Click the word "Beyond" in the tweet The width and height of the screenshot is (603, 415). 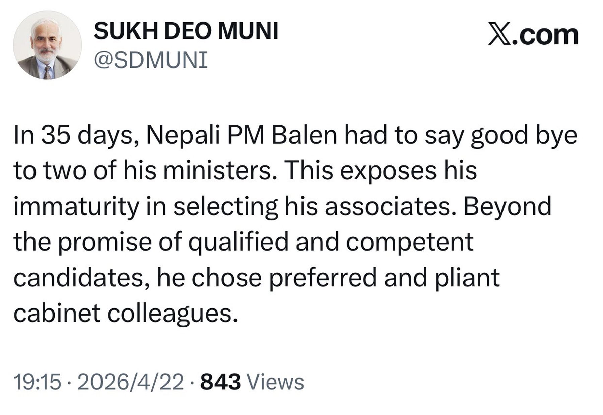pyautogui.click(x=507, y=206)
